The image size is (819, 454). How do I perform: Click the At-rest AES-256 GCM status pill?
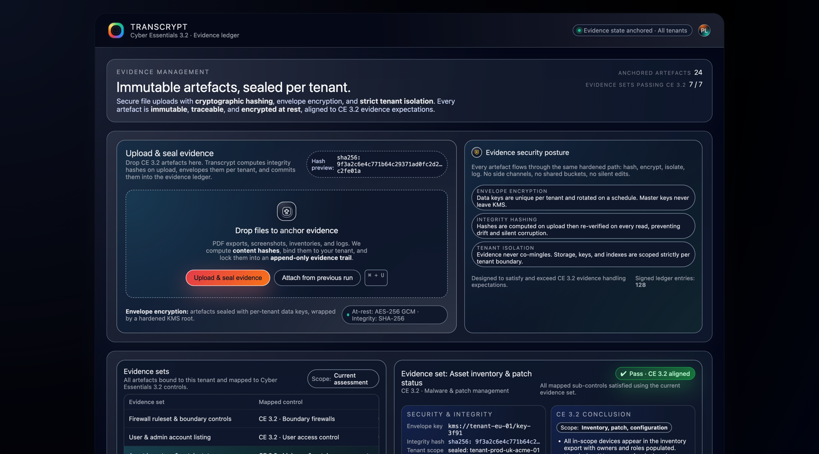point(394,315)
